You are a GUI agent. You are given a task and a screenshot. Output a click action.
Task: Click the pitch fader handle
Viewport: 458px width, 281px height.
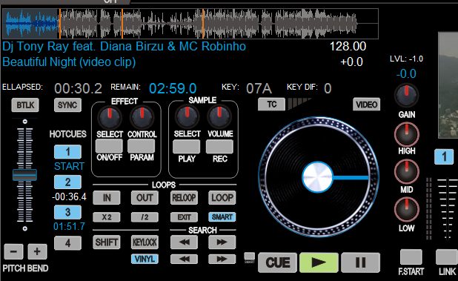click(25, 175)
